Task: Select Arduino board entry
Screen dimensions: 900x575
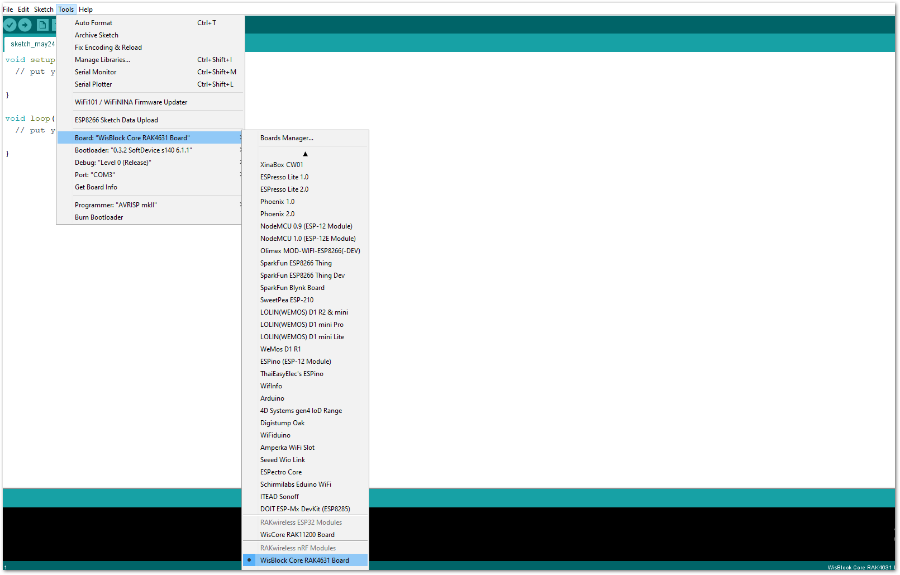Action: 305,398
